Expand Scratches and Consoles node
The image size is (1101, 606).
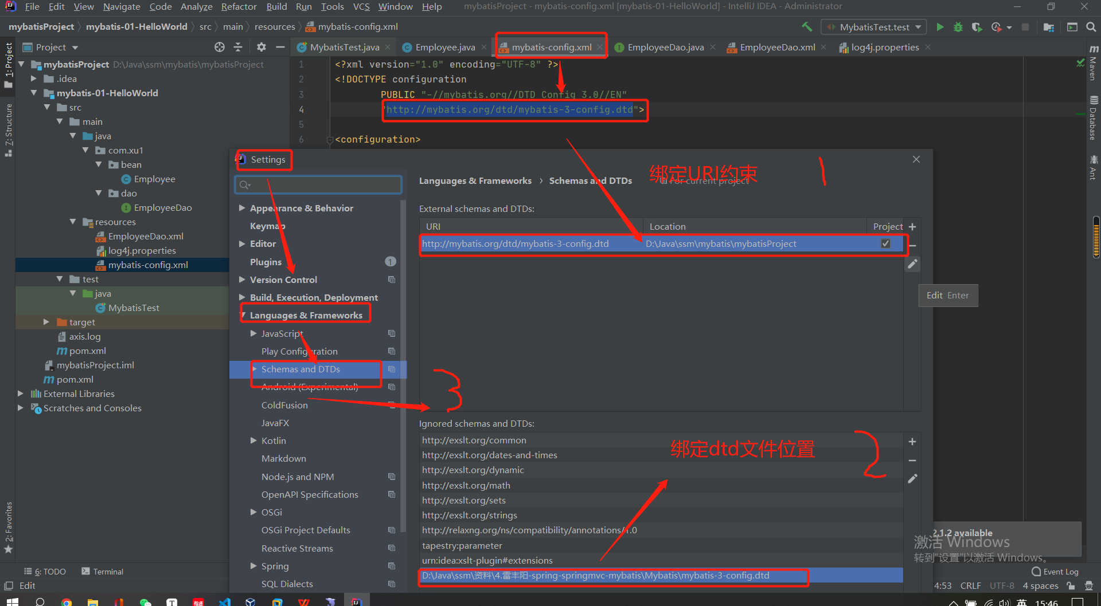pos(21,408)
